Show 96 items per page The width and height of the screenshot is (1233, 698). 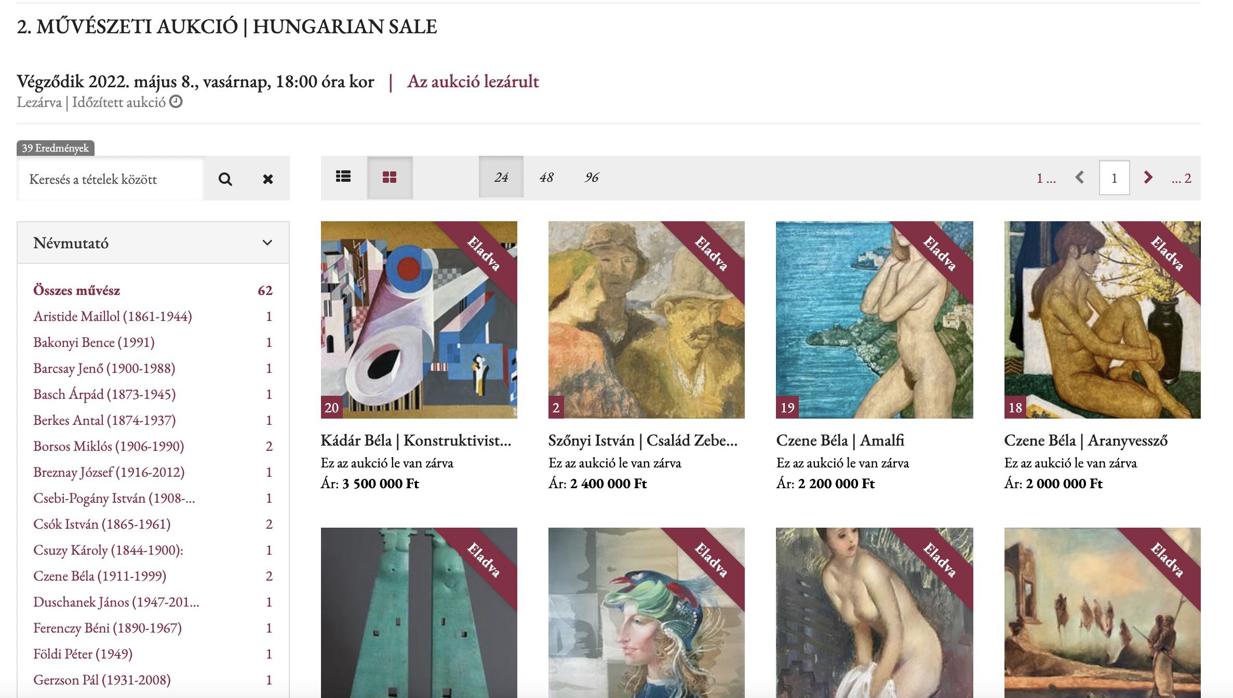(x=592, y=177)
